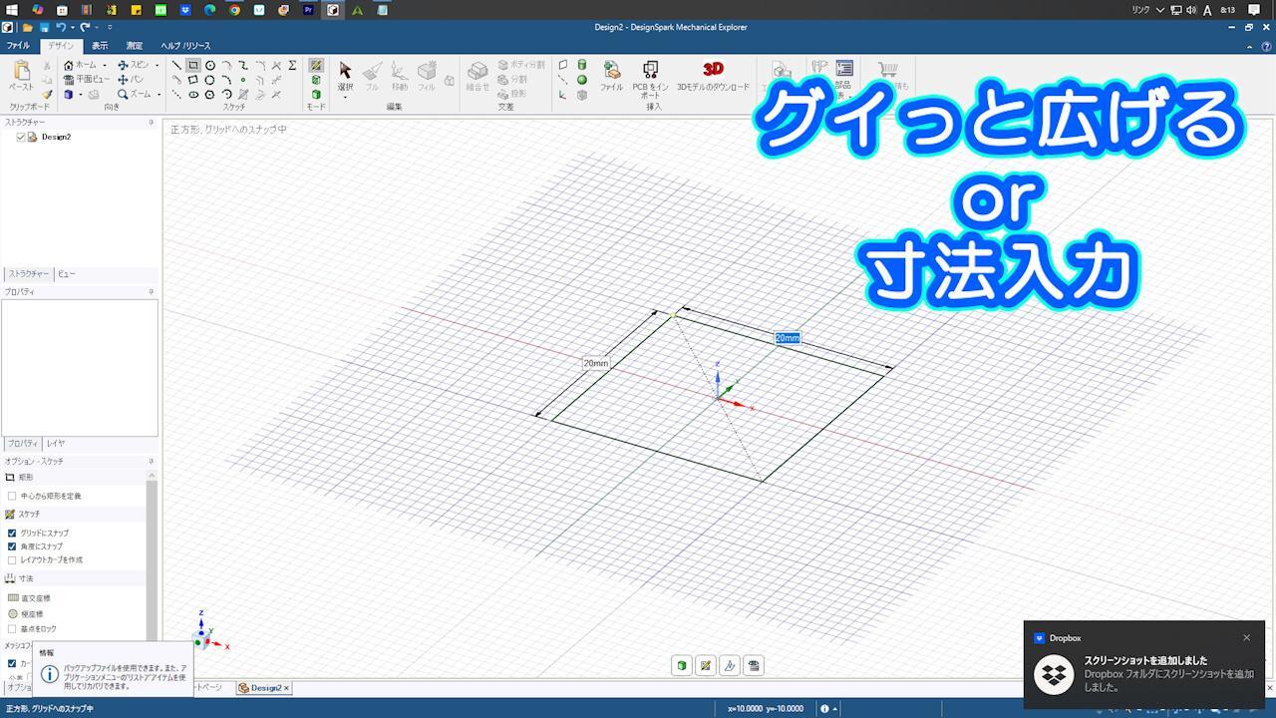This screenshot has height=718, width=1276.
Task: Open Windows Start menu
Action: 12,10
